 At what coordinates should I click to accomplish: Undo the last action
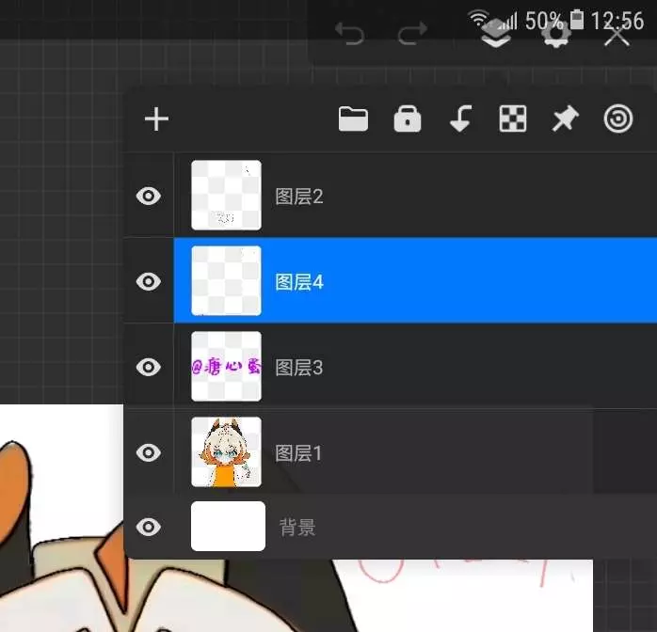coord(349,36)
